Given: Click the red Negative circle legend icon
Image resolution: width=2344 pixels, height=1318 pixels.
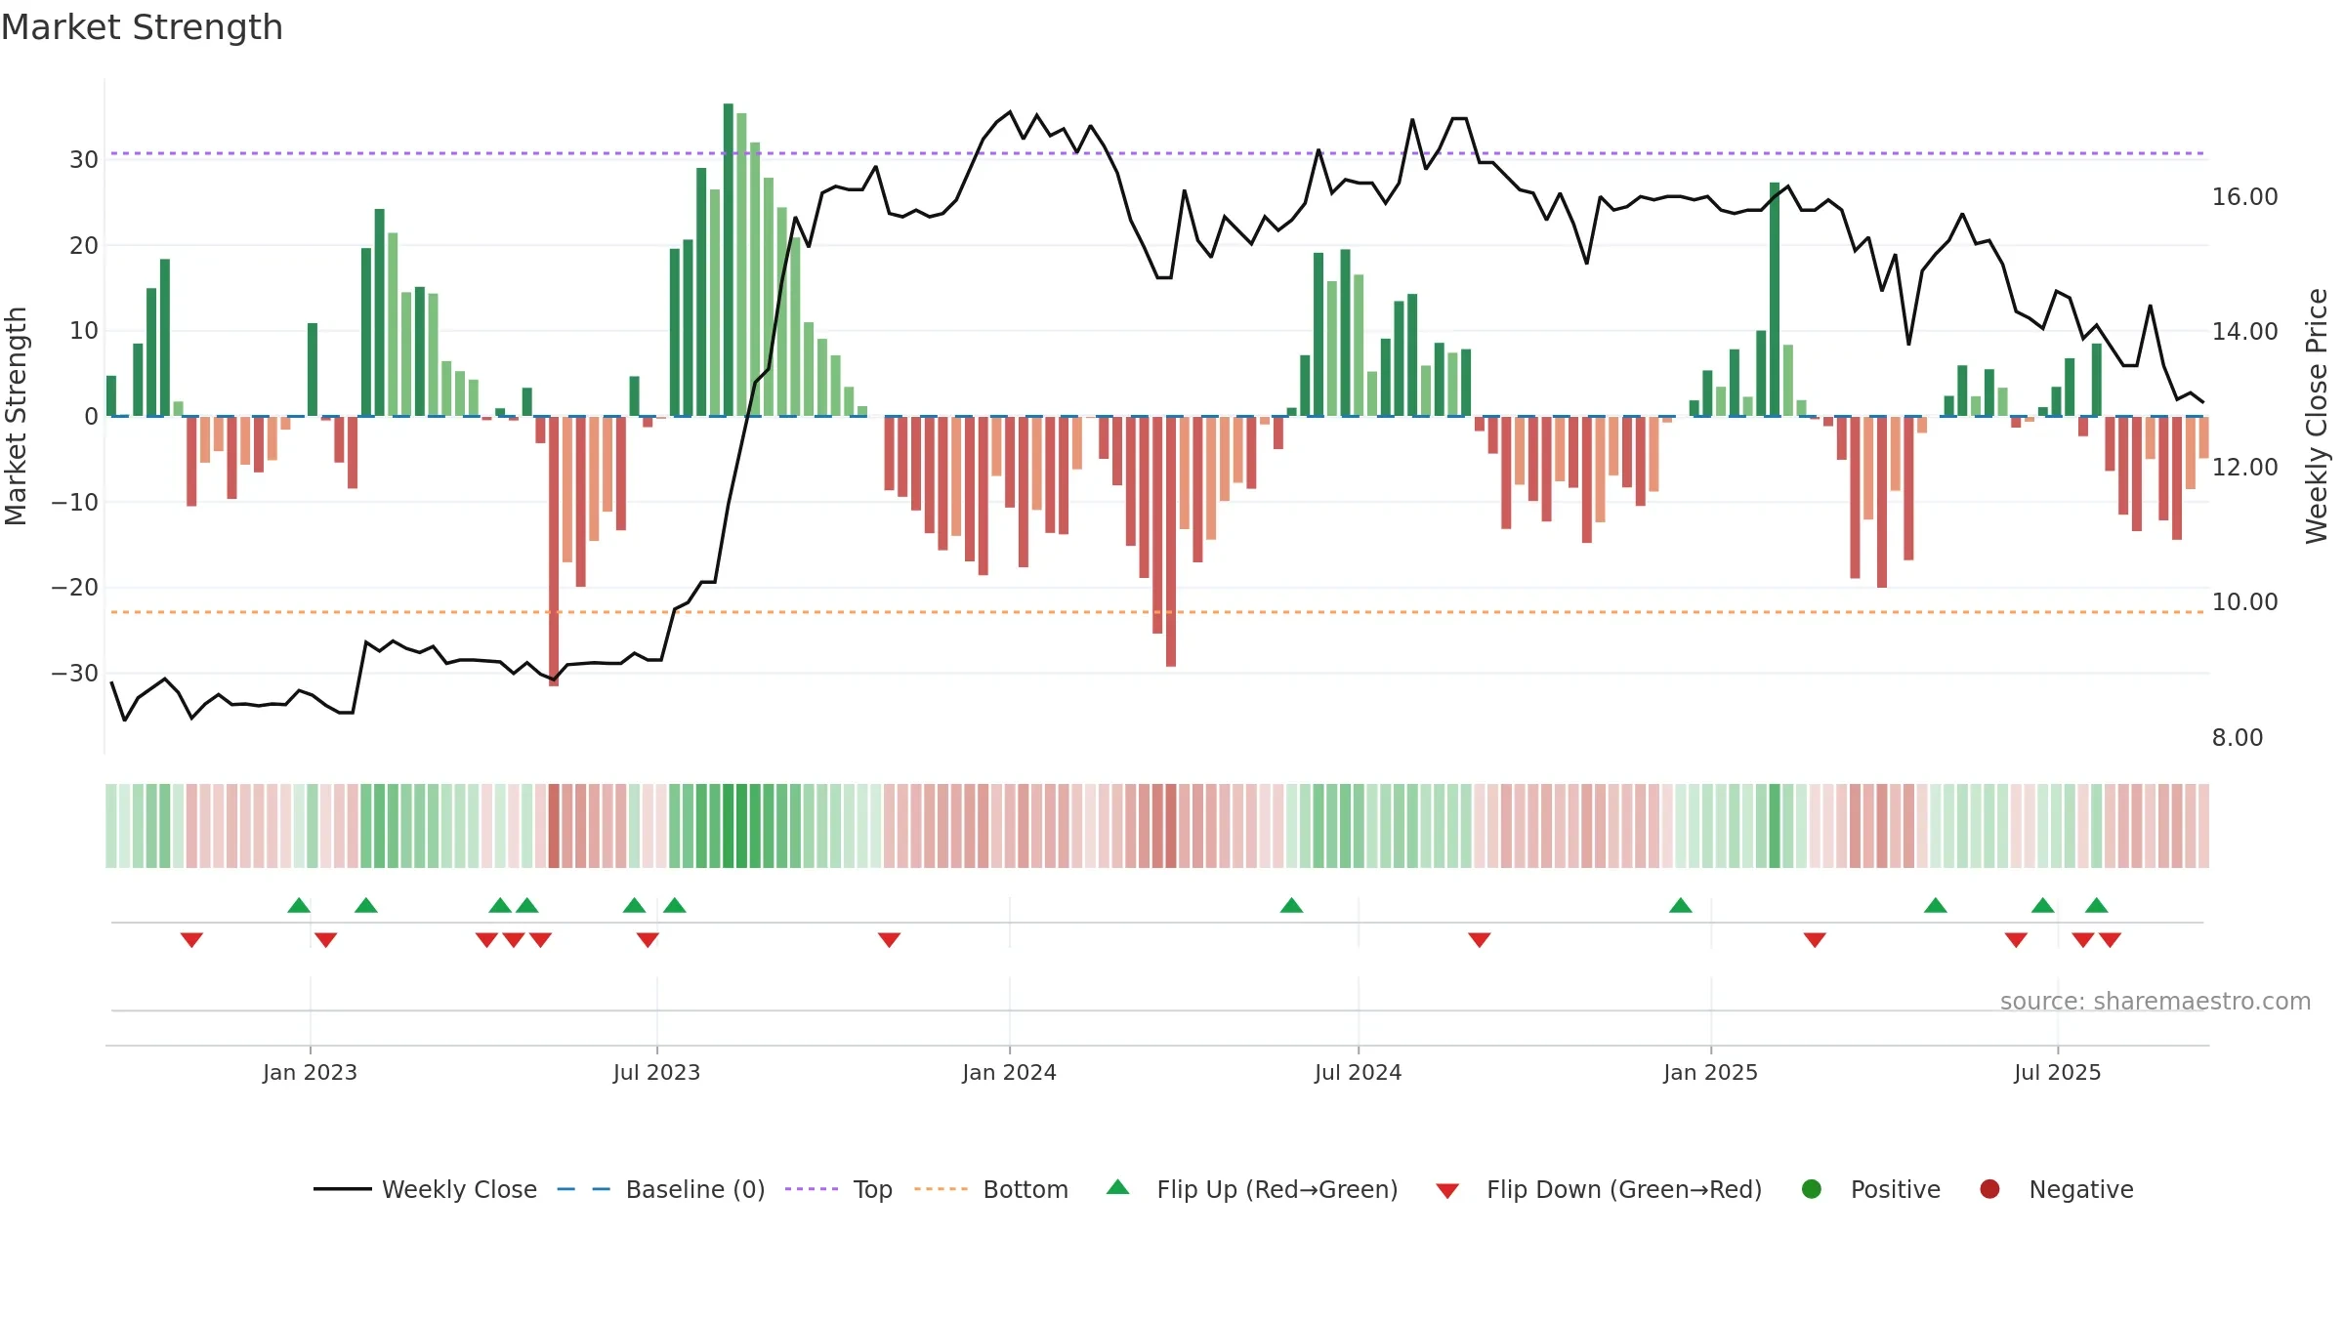Looking at the screenshot, I should click(x=1989, y=1189).
